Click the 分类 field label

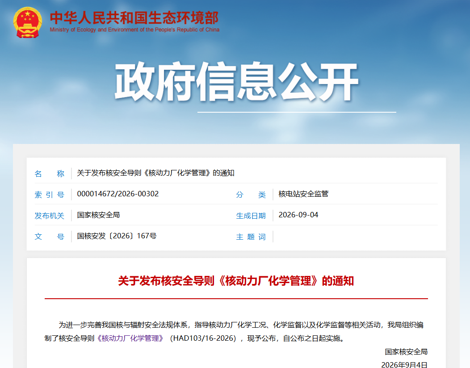(251, 195)
